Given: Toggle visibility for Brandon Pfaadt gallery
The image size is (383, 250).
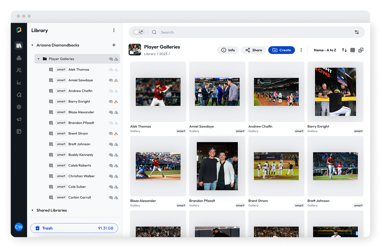Looking at the screenshot, I should click(x=111, y=123).
